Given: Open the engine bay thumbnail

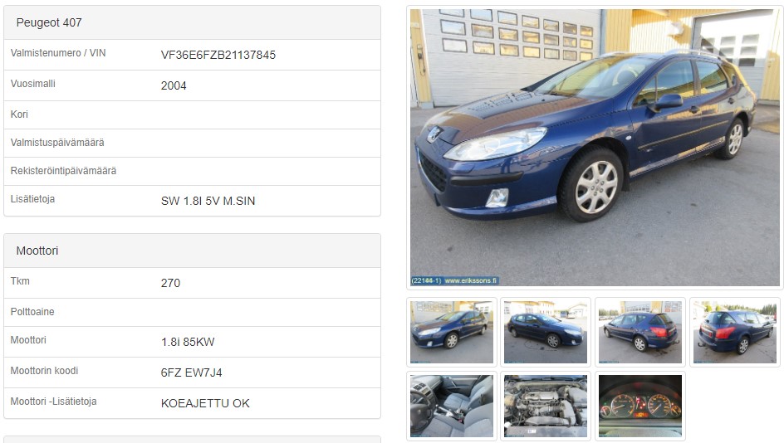Looking at the screenshot, I should pyautogui.click(x=546, y=406).
